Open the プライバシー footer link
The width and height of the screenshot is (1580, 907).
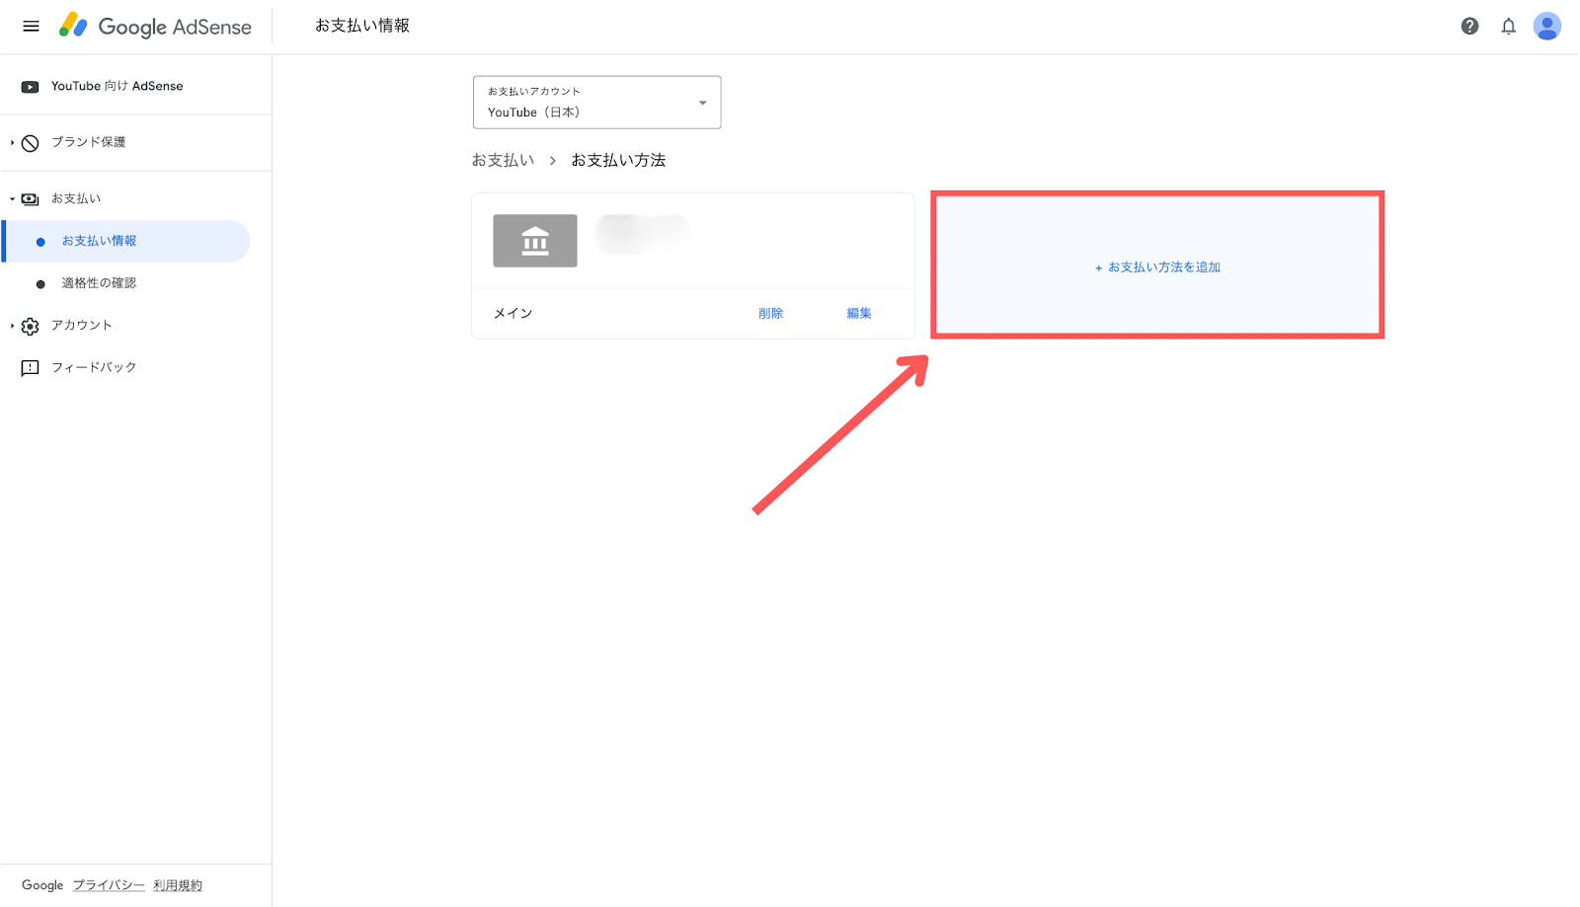coord(109,885)
